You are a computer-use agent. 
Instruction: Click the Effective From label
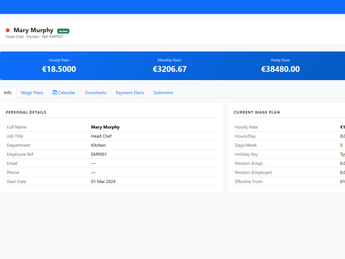[249, 182]
